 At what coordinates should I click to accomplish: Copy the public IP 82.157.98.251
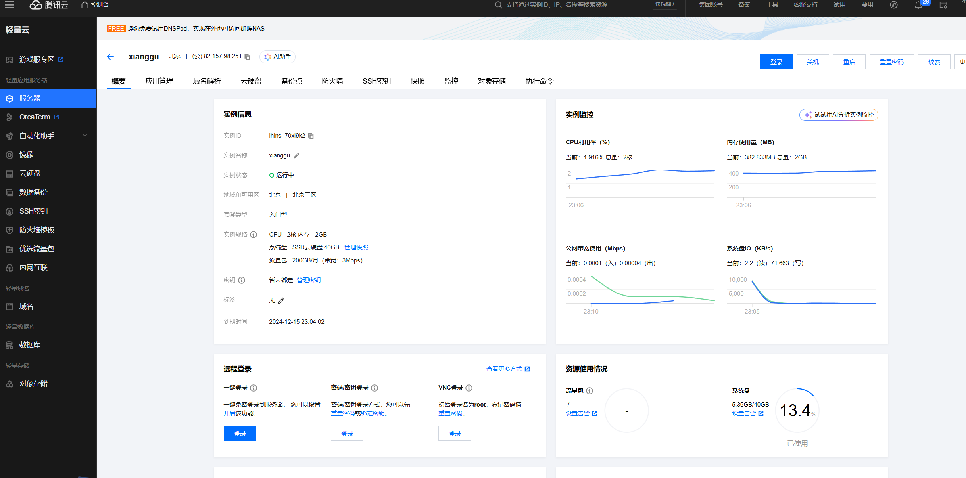tap(247, 57)
